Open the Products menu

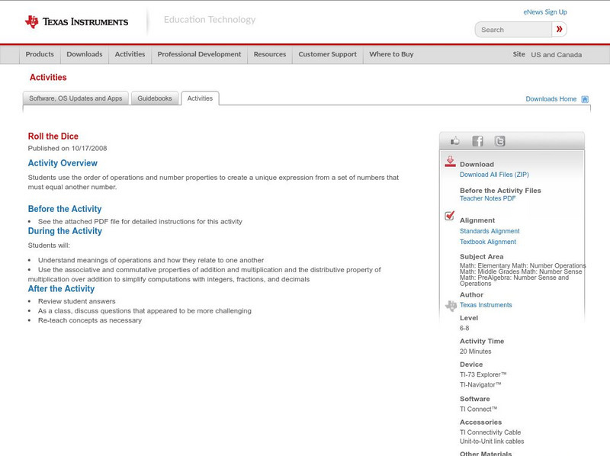click(x=40, y=54)
